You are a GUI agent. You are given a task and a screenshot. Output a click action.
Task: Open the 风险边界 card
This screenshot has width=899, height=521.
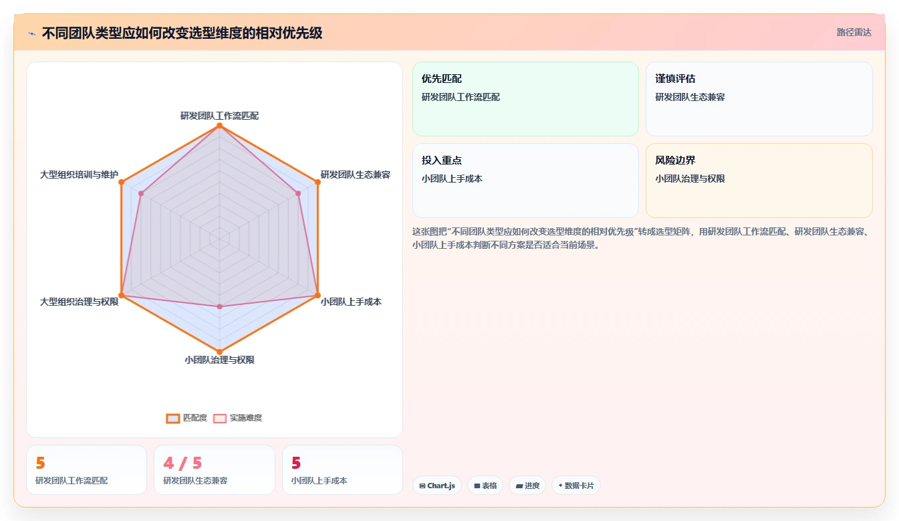coord(759,181)
